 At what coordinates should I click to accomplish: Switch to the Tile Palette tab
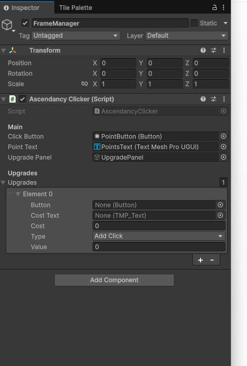tap(75, 8)
